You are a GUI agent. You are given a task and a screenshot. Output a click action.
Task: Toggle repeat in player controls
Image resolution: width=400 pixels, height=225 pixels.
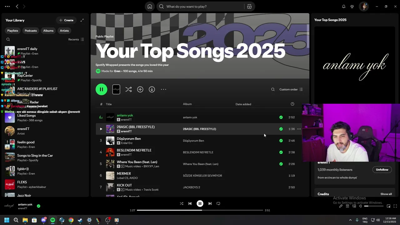[x=218, y=203]
